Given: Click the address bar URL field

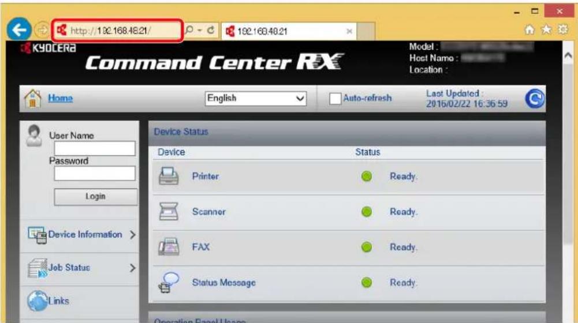Looking at the screenshot, I should (117, 31).
